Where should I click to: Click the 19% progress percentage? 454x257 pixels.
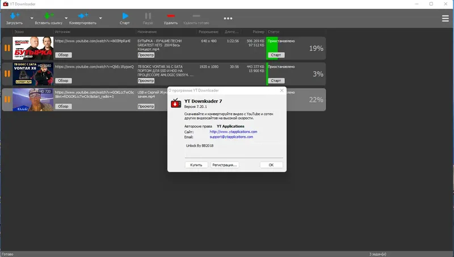click(316, 48)
